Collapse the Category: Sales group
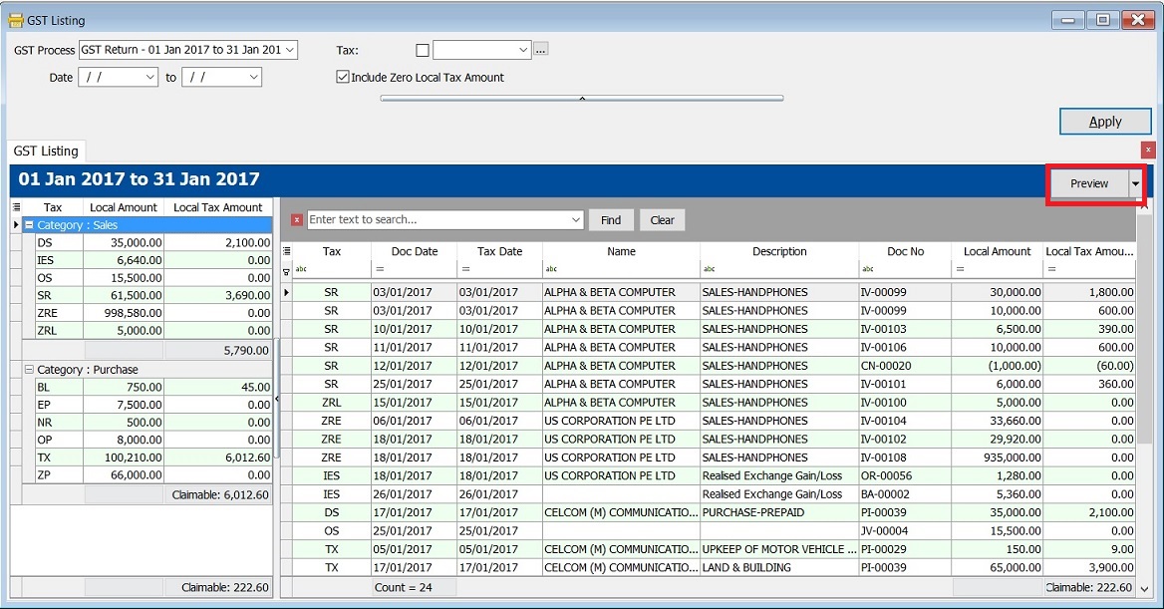The width and height of the screenshot is (1164, 609). tap(29, 225)
